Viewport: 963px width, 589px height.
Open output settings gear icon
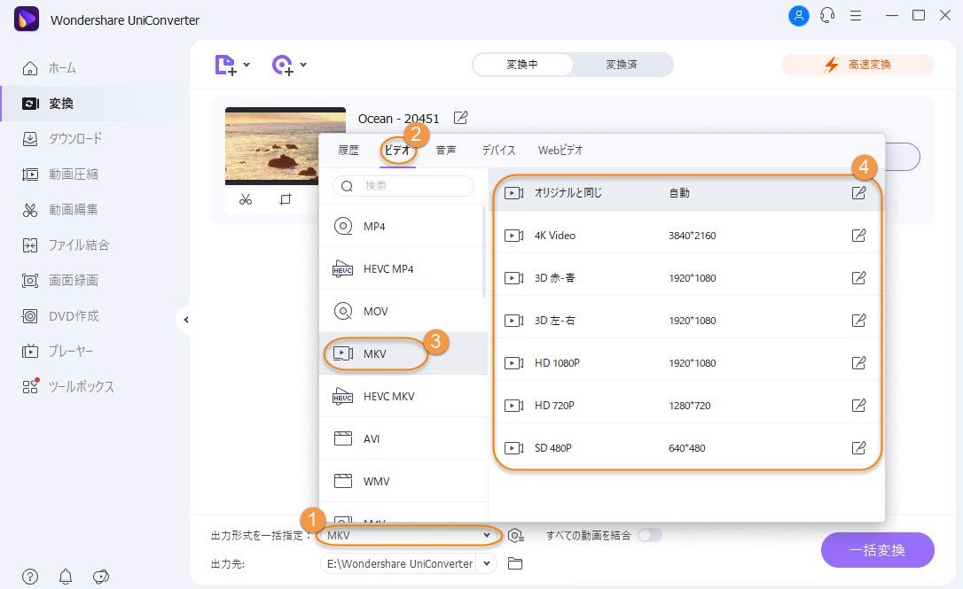516,536
